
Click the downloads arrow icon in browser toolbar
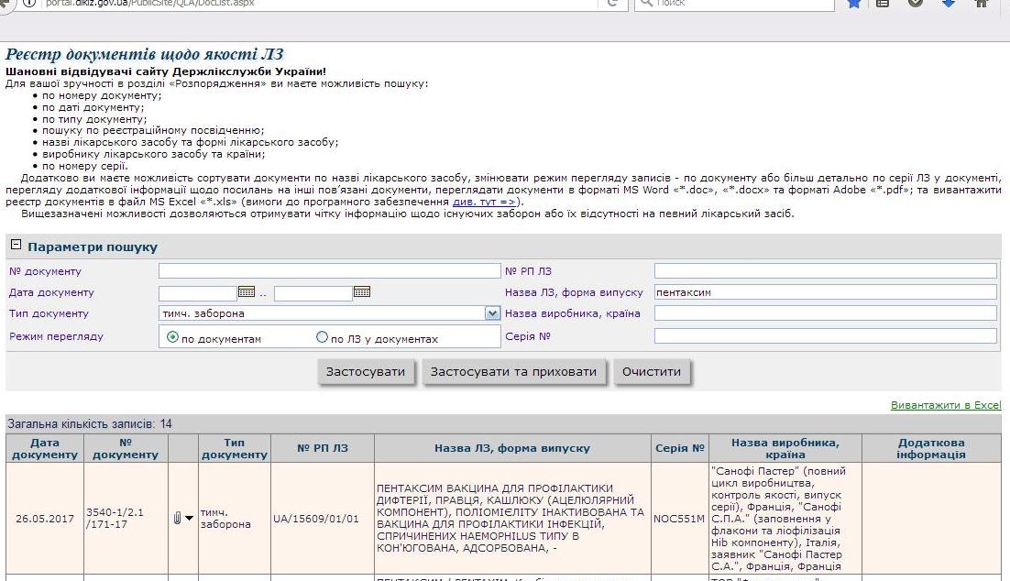(949, 4)
